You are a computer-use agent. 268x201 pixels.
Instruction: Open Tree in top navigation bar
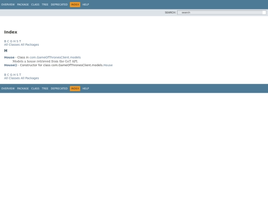click(x=45, y=4)
